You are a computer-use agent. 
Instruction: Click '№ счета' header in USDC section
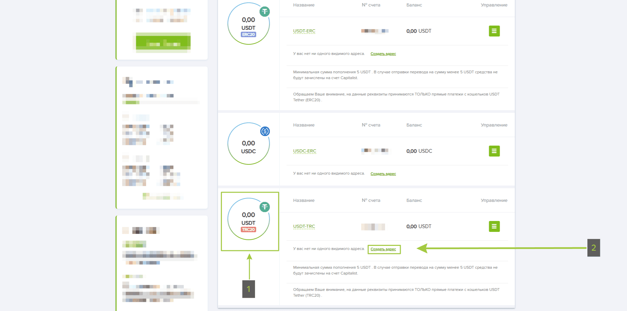[x=371, y=125]
